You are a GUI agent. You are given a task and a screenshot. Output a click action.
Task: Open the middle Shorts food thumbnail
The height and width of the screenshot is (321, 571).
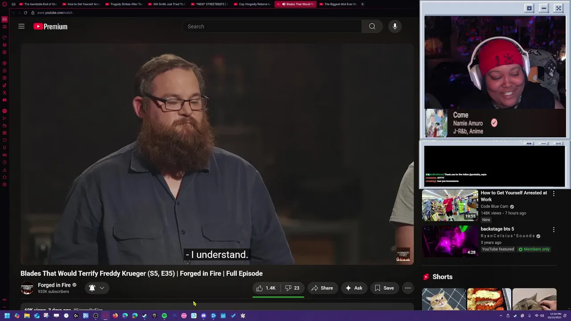click(x=489, y=299)
